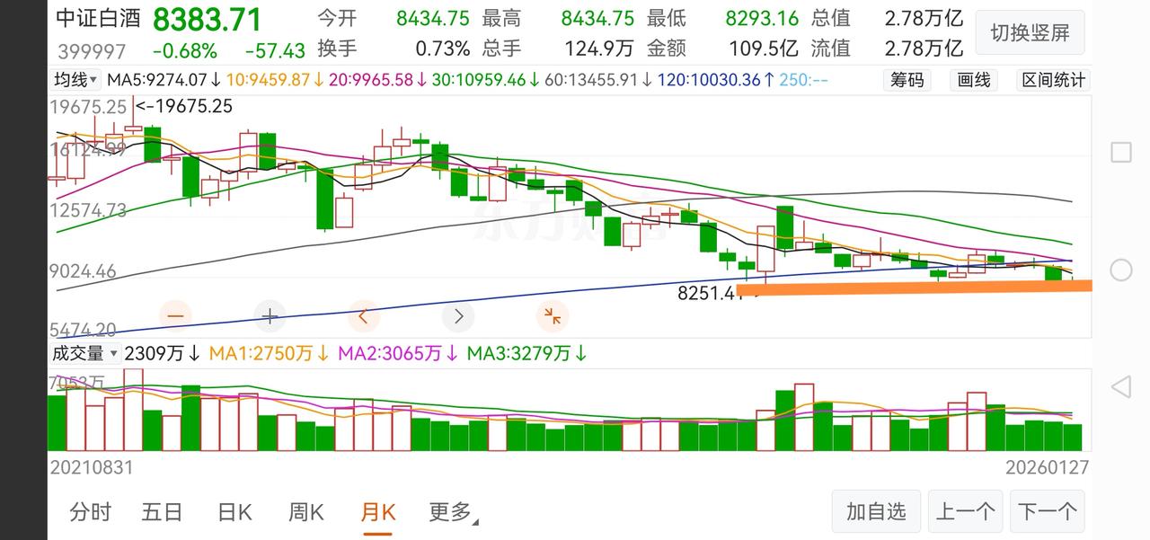Tap the end date 20260127
Viewport: 1150px width, 540px height.
(1047, 466)
